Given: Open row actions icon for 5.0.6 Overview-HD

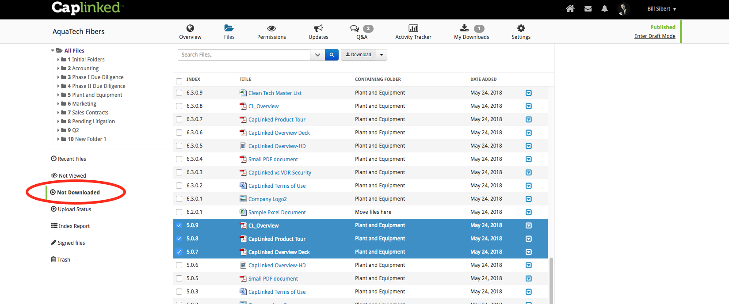Looking at the screenshot, I should click(x=529, y=265).
